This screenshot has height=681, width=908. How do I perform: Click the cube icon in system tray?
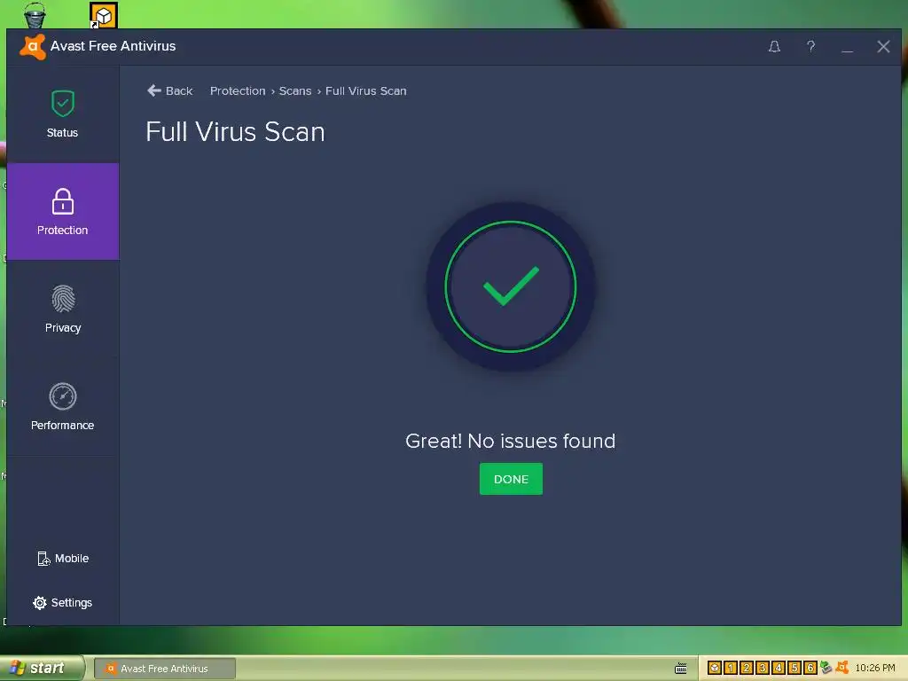click(x=715, y=668)
